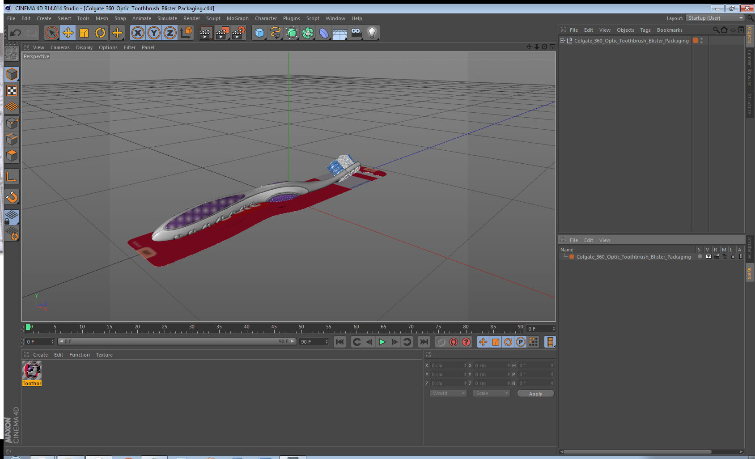755x459 pixels.
Task: Switch coordinate system icon
Action: pyautogui.click(x=186, y=33)
